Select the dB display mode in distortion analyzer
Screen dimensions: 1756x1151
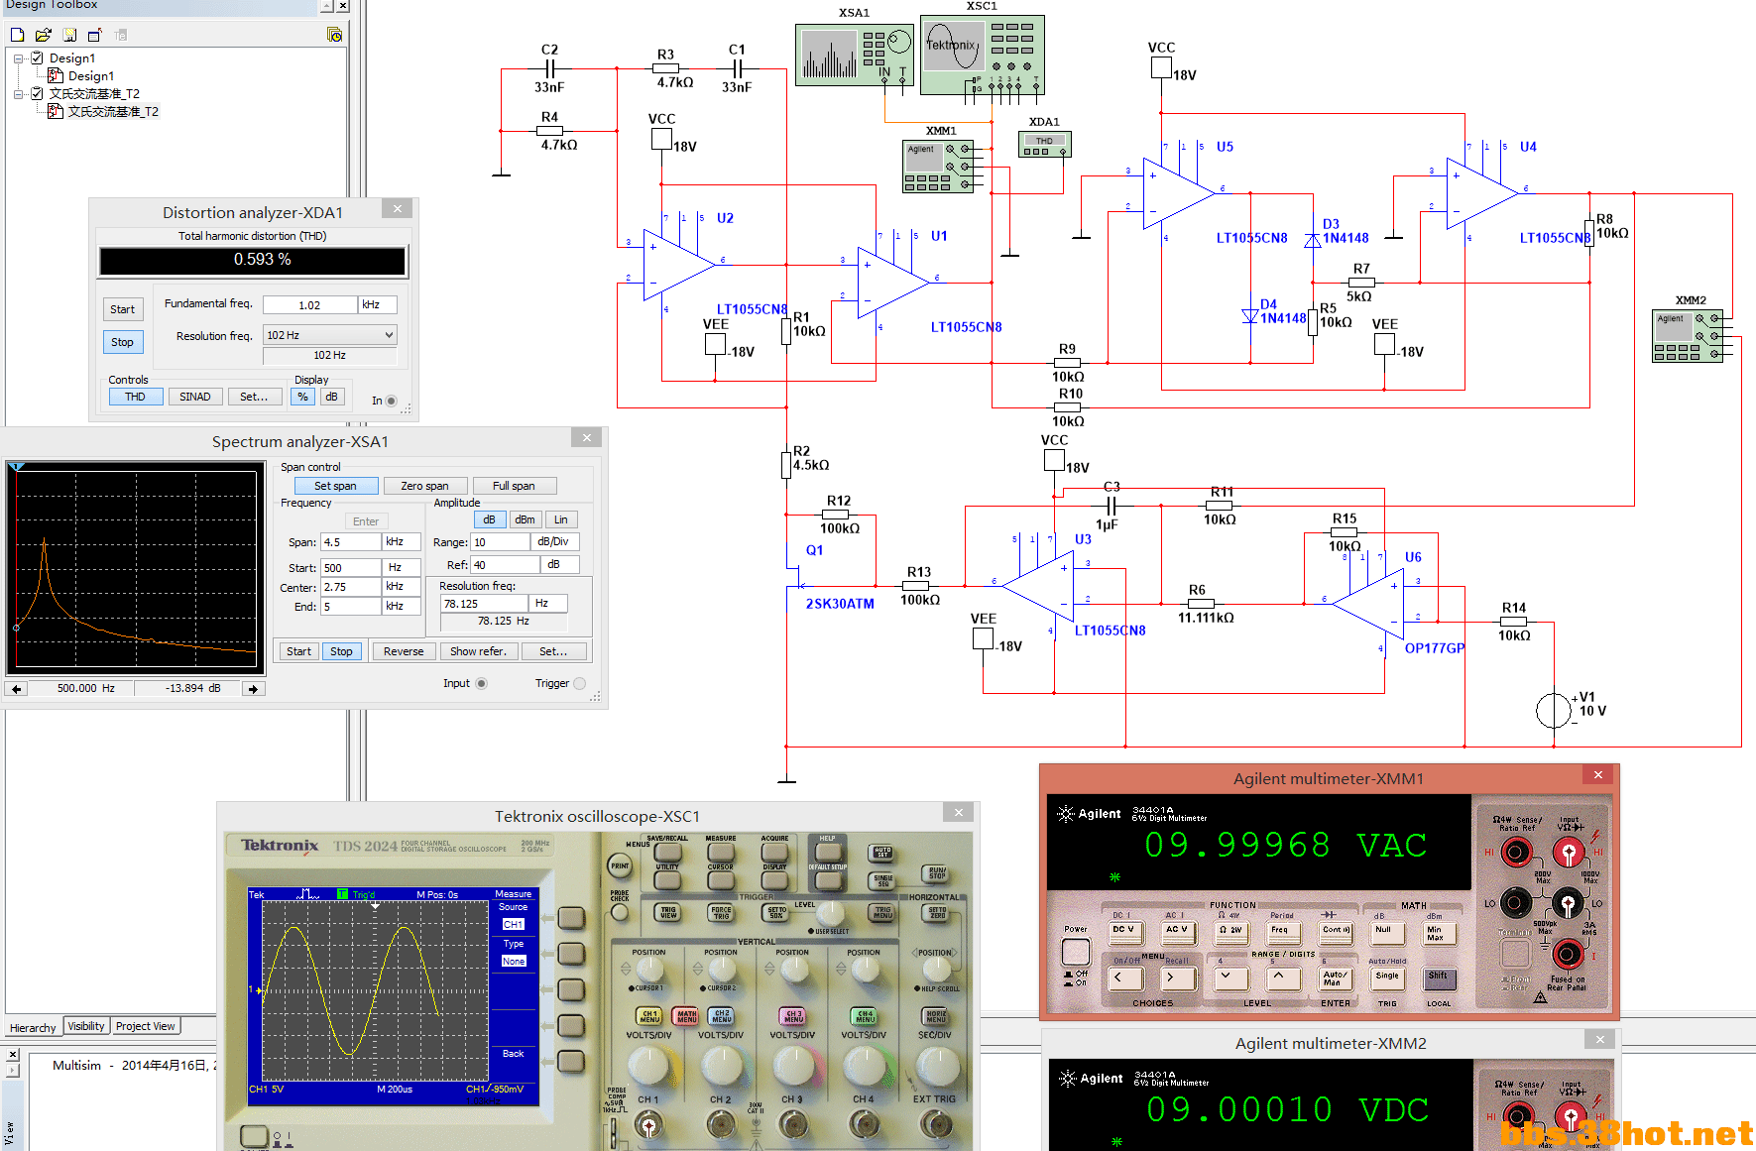tap(332, 397)
